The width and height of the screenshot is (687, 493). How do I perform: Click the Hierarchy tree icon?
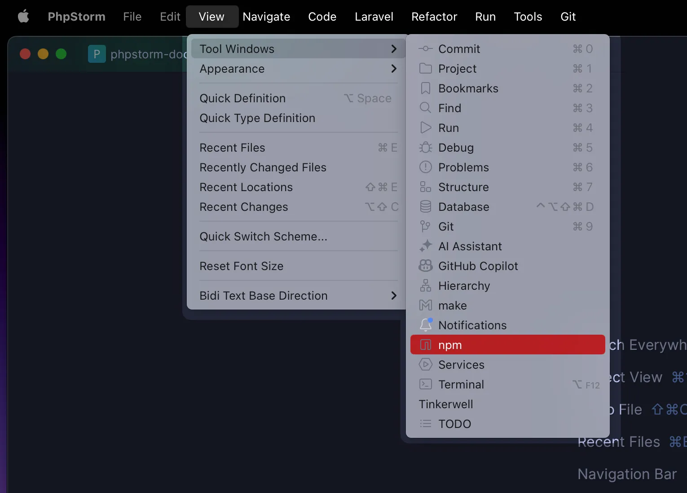point(425,286)
